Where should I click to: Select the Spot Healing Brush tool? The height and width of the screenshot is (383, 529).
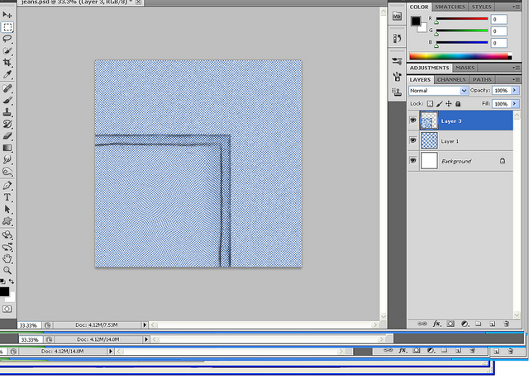pyautogui.click(x=7, y=88)
